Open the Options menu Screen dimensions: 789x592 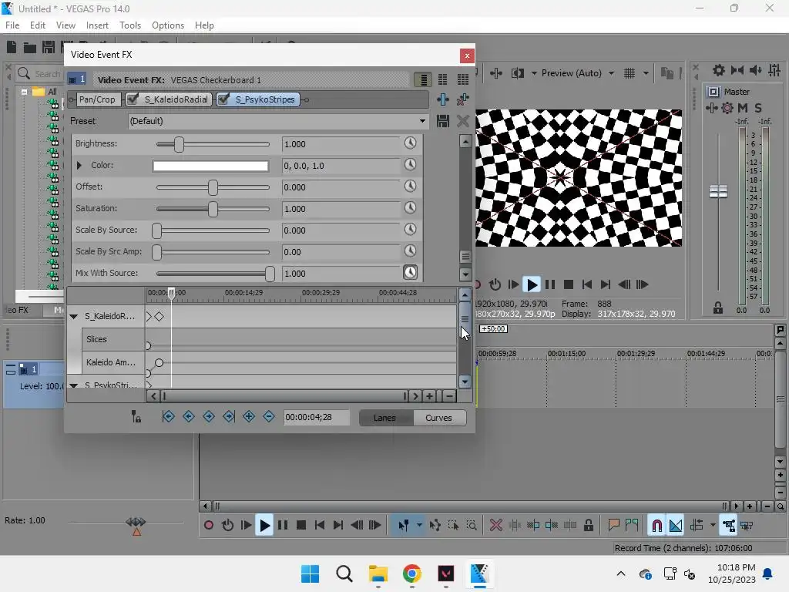[168, 25]
